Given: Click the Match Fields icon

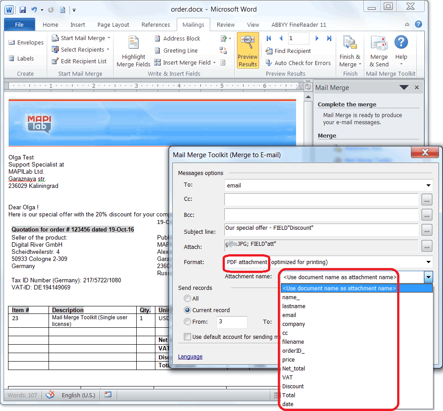Looking at the screenshot, I should pos(223,51).
